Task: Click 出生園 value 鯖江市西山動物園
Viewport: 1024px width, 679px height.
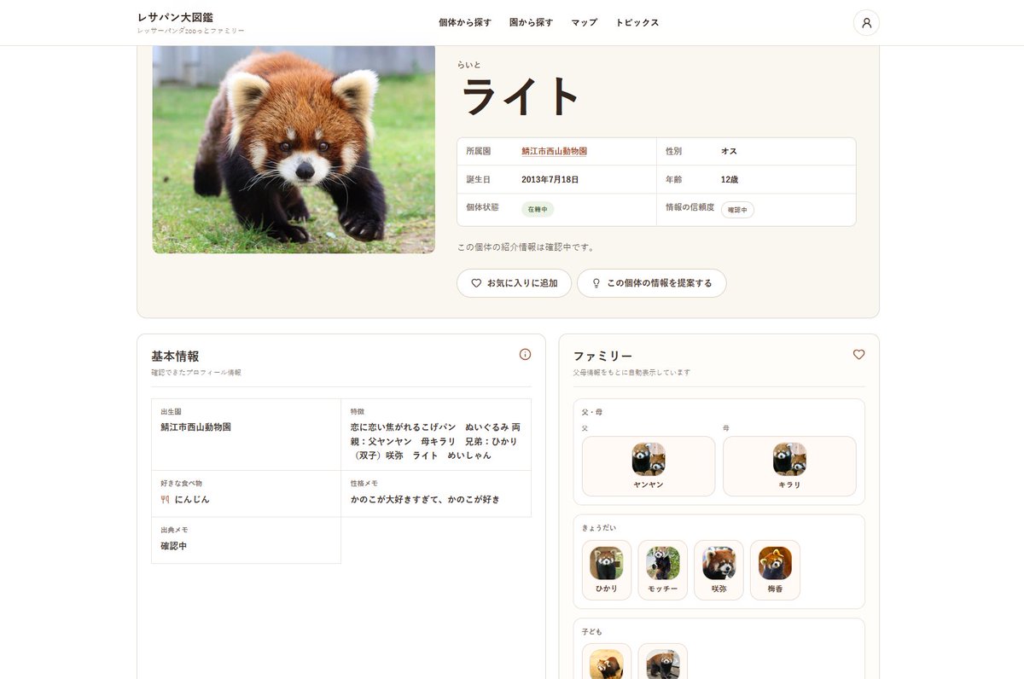Action: tap(195, 427)
